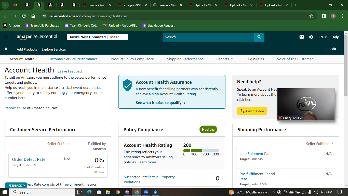Open the Liquidation Request bookmark
This screenshot has height=196, width=348.
point(158,26)
